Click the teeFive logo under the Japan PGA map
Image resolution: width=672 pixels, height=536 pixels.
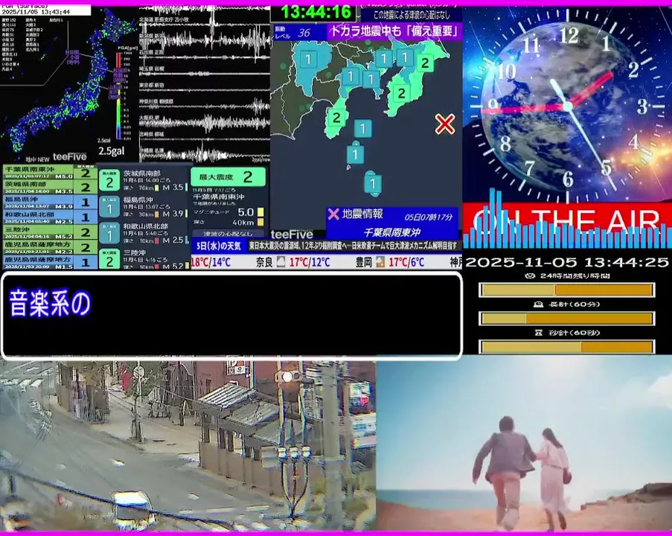tap(69, 157)
